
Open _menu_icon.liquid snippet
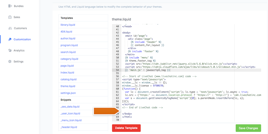[71, 120]
